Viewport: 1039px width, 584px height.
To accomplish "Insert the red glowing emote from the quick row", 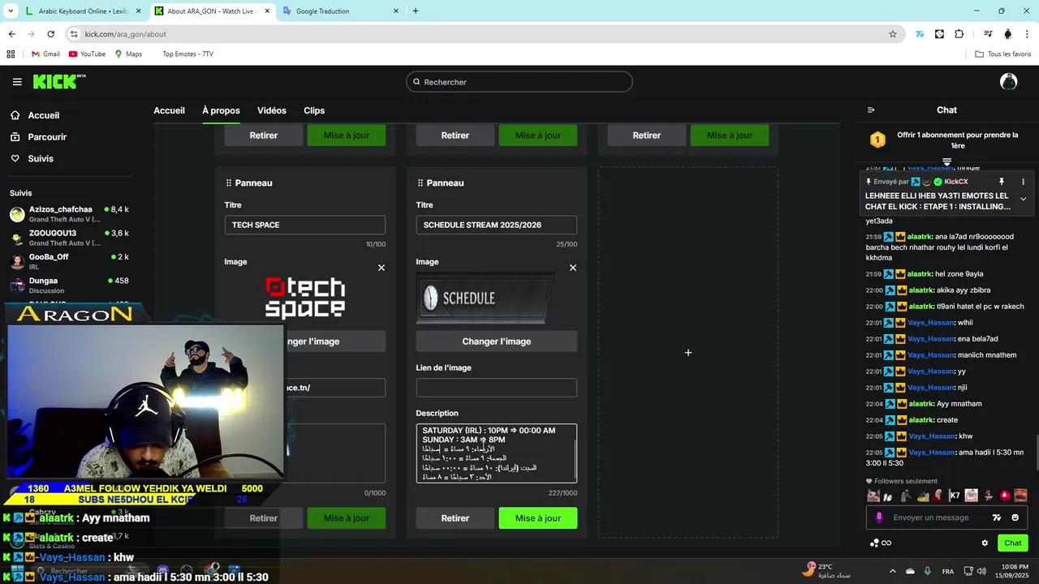I will (x=1004, y=496).
